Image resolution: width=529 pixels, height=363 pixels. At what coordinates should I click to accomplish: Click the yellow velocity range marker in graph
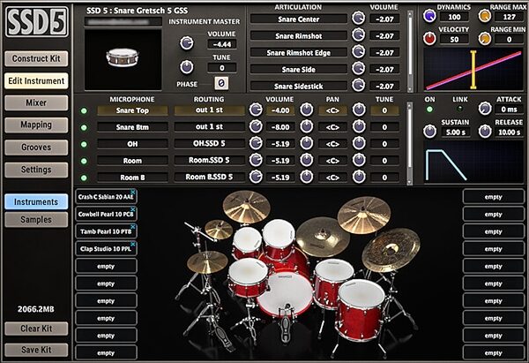pos(473,70)
